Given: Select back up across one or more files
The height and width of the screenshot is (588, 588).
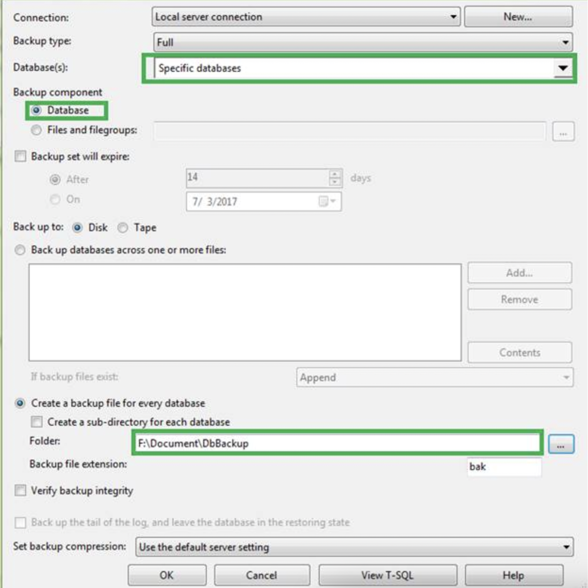Looking at the screenshot, I should 20,250.
